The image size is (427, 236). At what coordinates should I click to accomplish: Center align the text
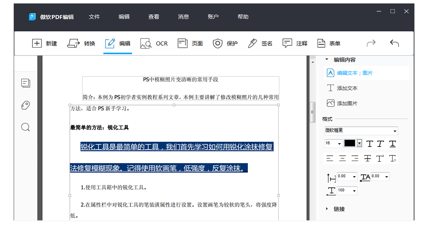pyautogui.click(x=342, y=158)
